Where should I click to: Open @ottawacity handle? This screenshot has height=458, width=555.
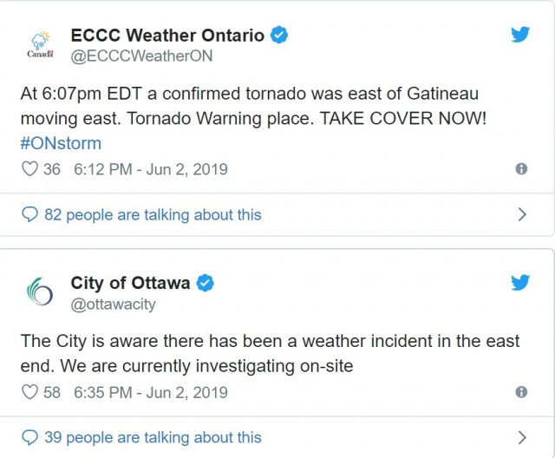114,304
